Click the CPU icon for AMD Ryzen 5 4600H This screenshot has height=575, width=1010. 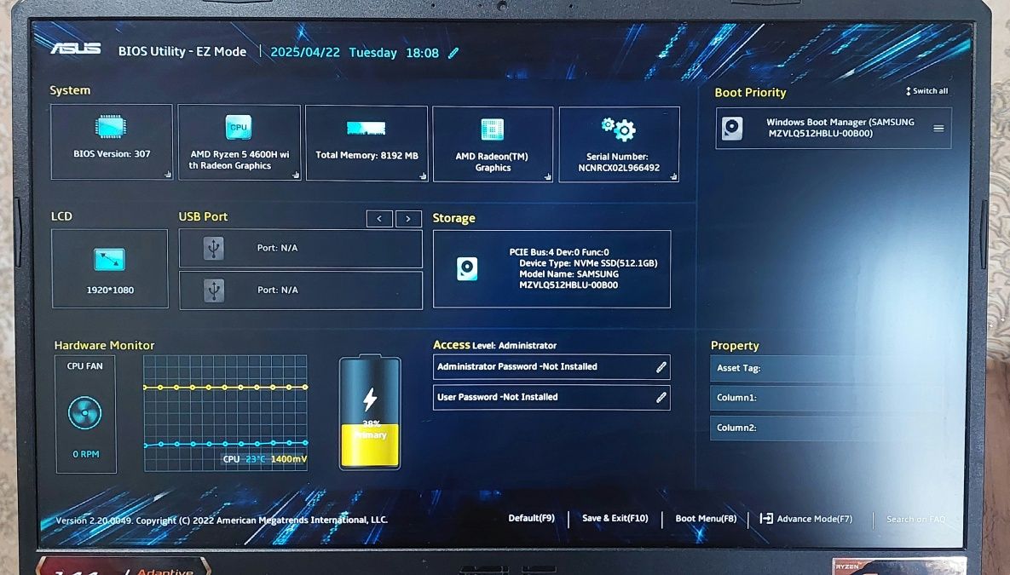(x=239, y=127)
